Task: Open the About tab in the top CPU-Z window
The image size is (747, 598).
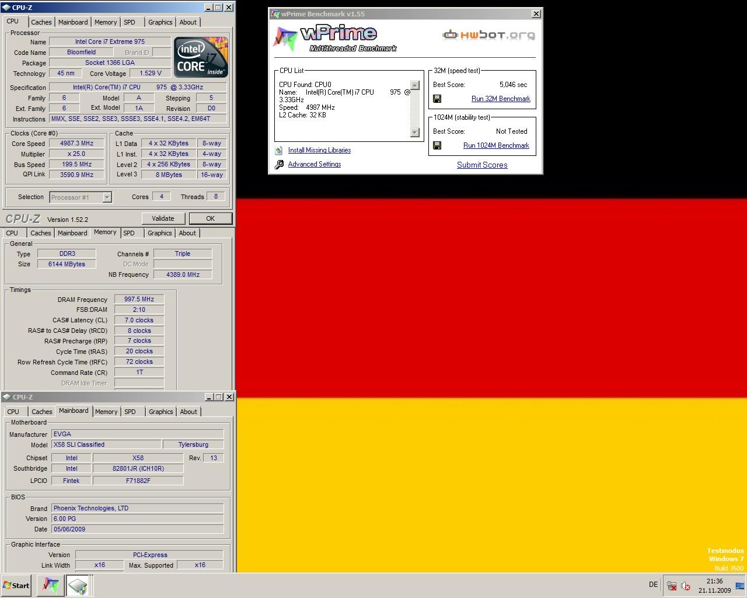Action: [188, 22]
